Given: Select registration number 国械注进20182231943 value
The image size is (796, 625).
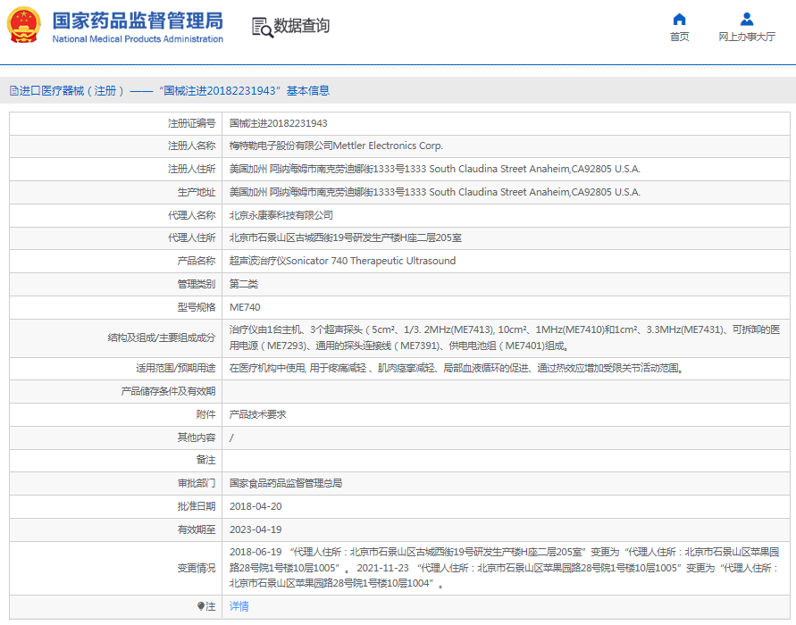Looking at the screenshot, I should pyautogui.click(x=278, y=123).
